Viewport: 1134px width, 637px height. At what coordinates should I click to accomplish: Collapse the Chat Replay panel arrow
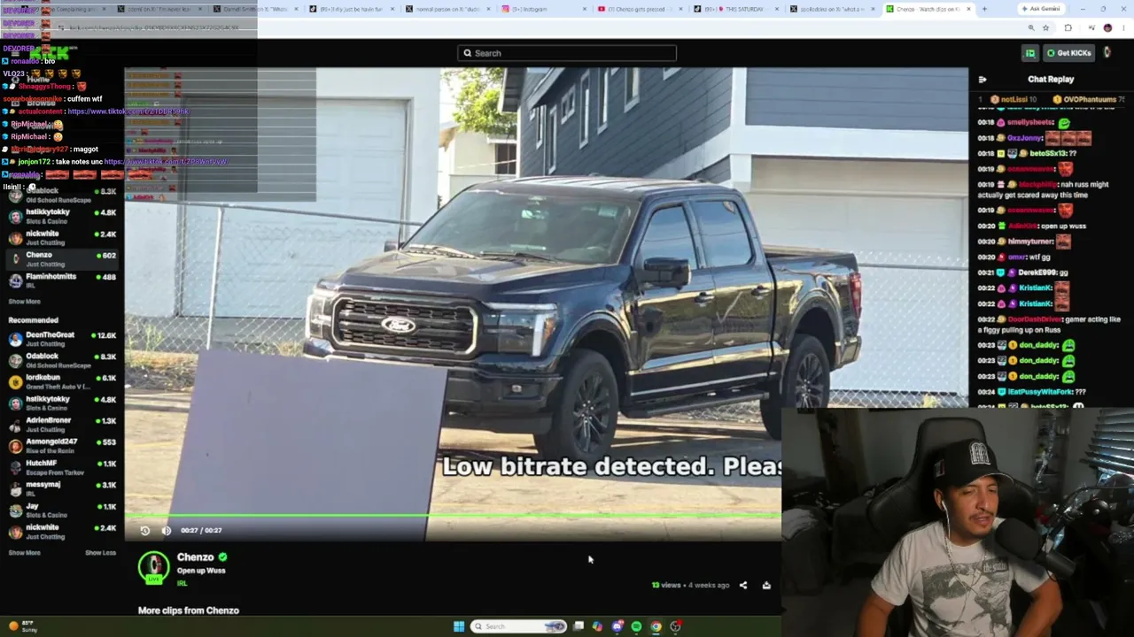[983, 80]
